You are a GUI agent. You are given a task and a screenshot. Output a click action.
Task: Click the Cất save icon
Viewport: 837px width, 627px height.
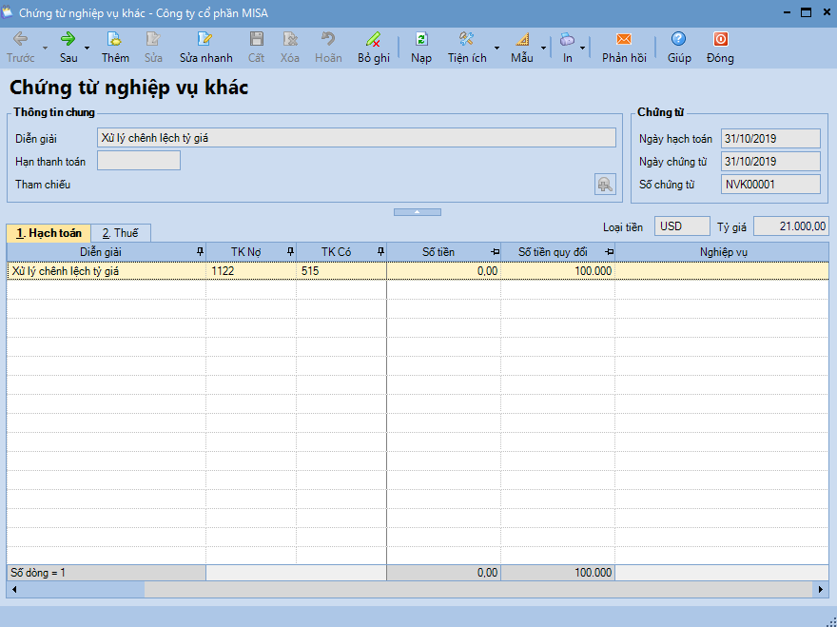point(256,48)
